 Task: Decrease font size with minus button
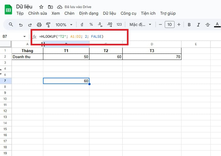[x=160, y=25]
